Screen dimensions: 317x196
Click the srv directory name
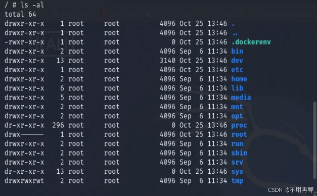click(237, 162)
